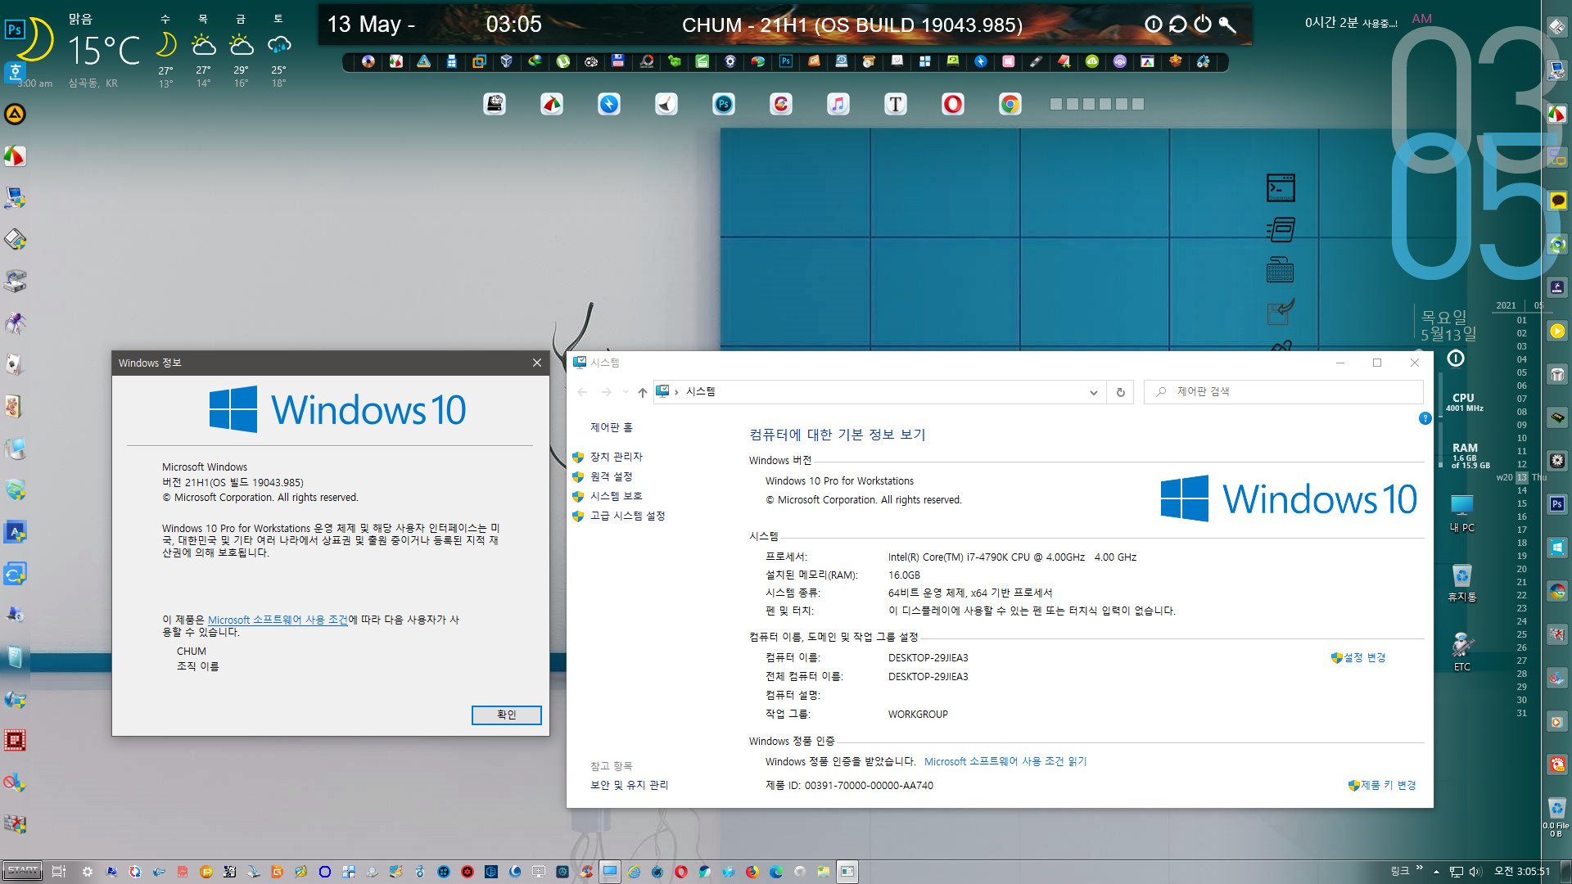Open Firefox on the taskbar

(x=752, y=872)
